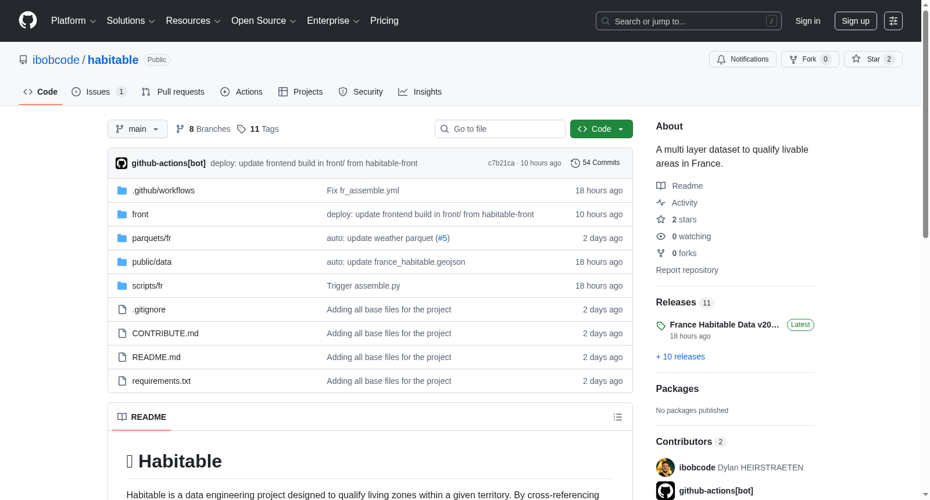Expand the Resources menu
Image resolution: width=930 pixels, height=500 pixels.
pyautogui.click(x=193, y=21)
